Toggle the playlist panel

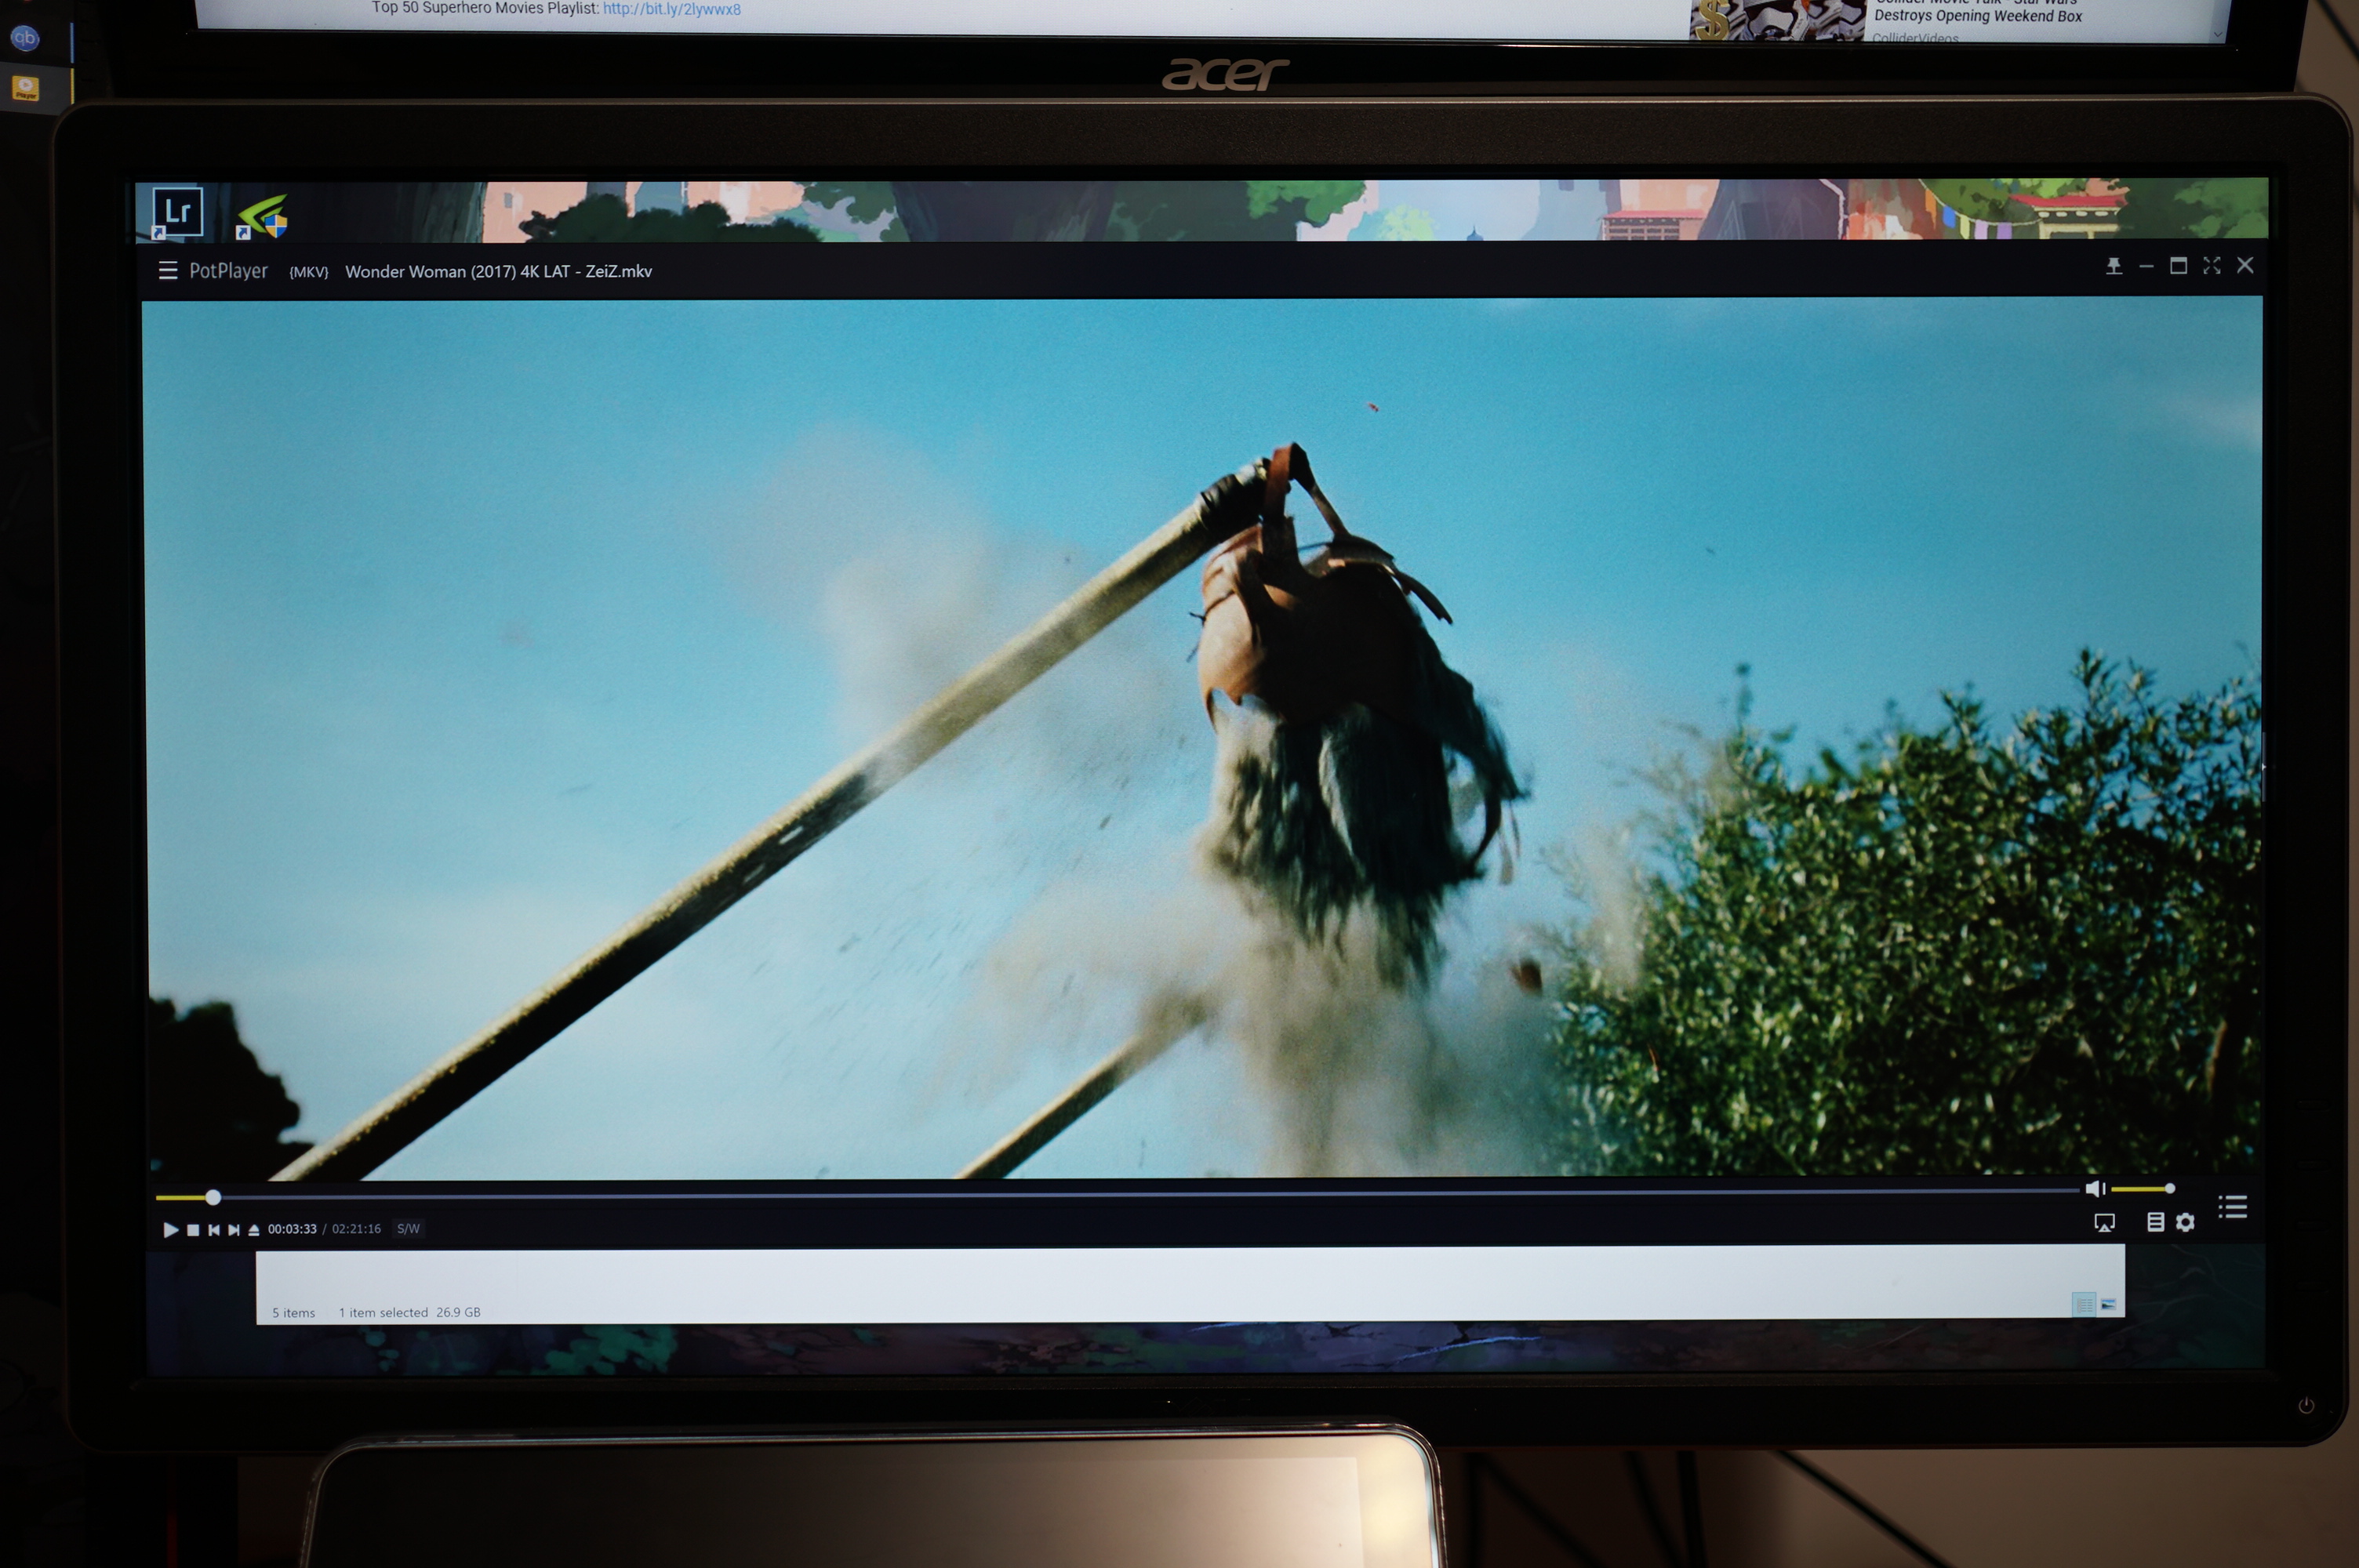click(2232, 1207)
